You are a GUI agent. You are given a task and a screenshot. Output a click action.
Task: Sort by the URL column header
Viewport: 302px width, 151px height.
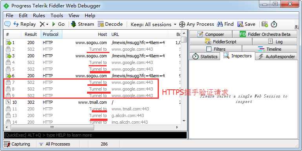click(139, 34)
